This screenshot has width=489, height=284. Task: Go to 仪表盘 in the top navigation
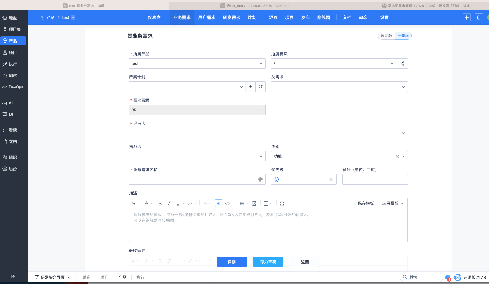pos(154,17)
